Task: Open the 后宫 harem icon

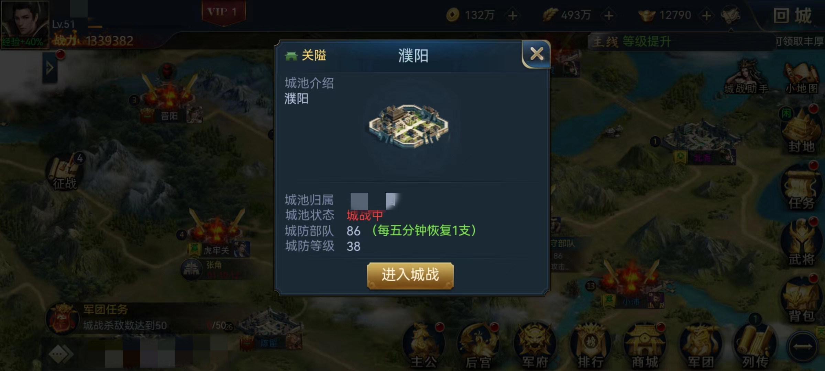Action: pos(478,345)
